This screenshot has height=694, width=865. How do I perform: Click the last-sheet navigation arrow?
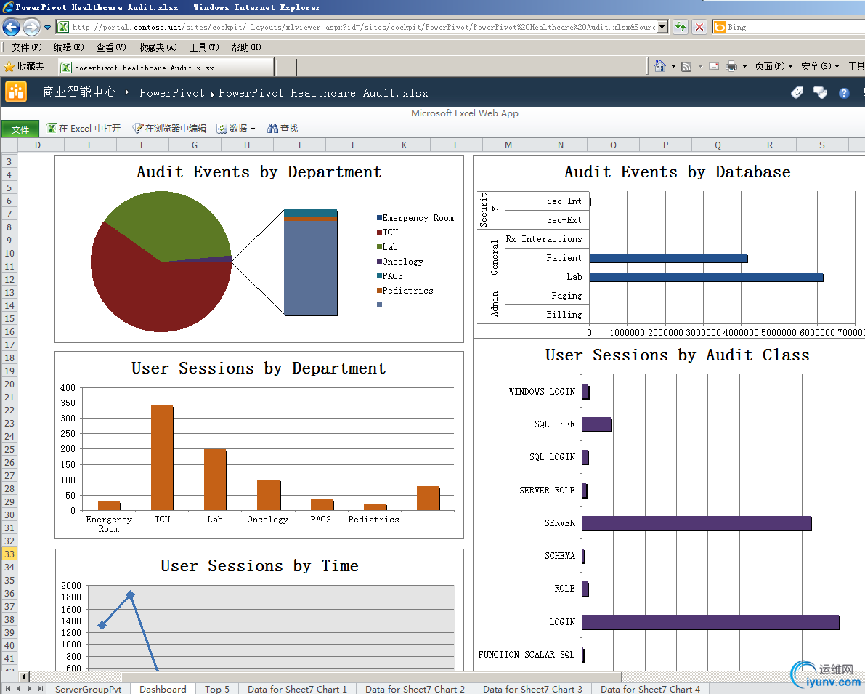tap(40, 688)
